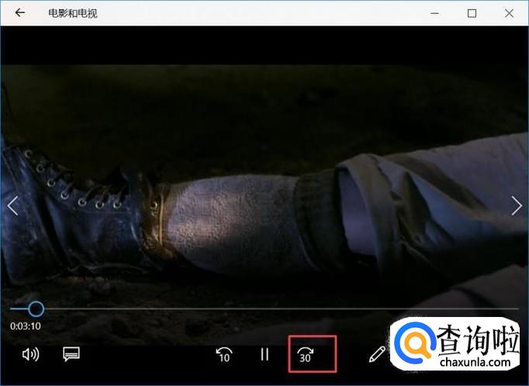
Task: Skip forward 30 seconds
Action: (x=306, y=355)
